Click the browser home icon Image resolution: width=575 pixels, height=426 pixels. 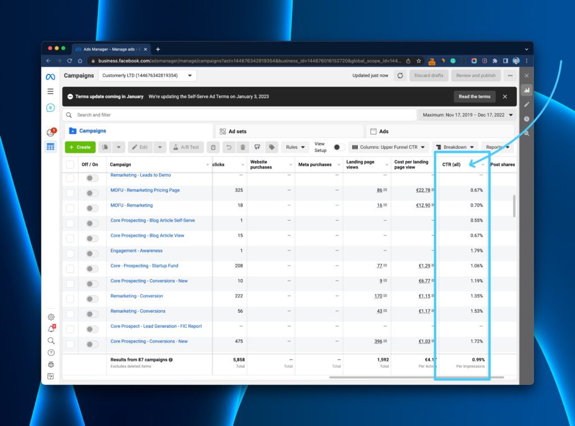pos(80,61)
